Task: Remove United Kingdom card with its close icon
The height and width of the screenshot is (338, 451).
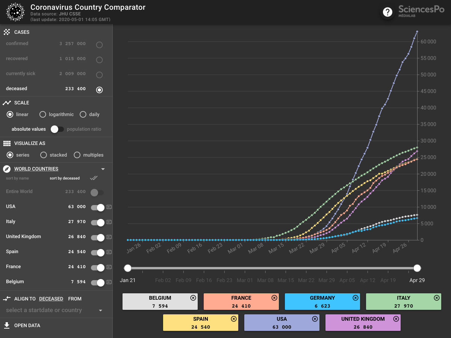Action: point(396,319)
